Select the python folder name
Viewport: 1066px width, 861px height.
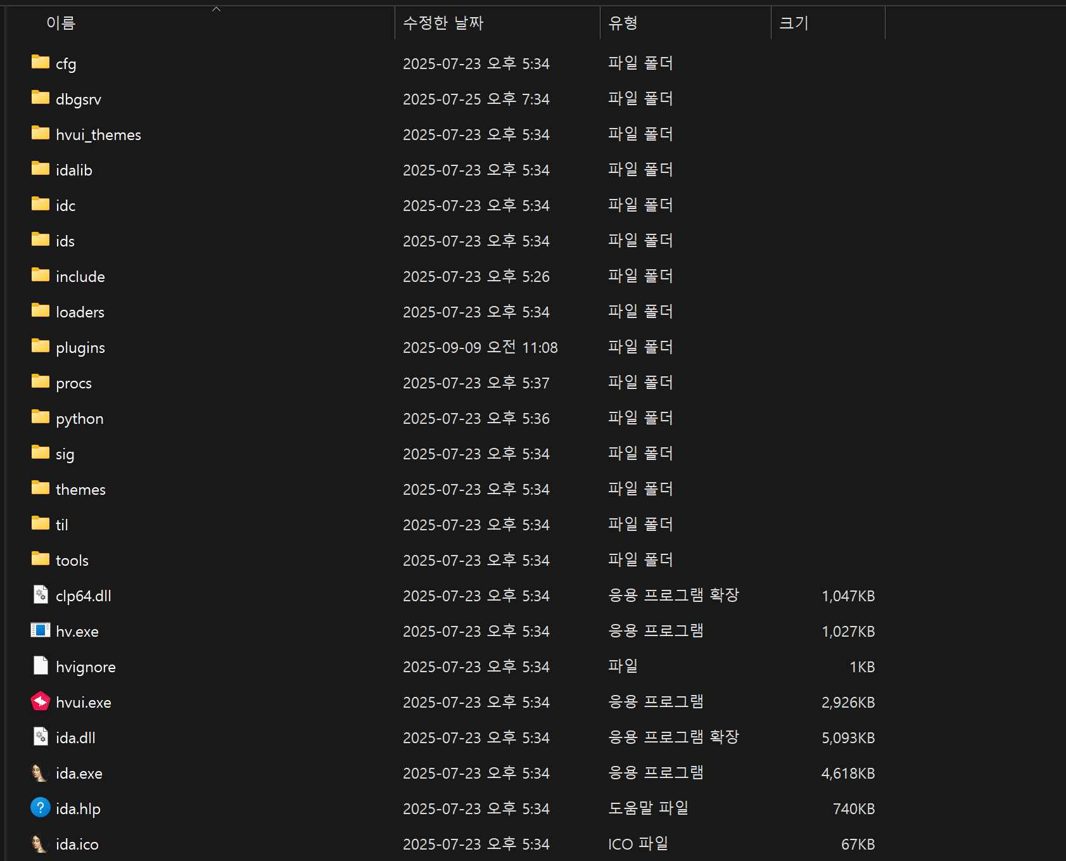pos(79,419)
